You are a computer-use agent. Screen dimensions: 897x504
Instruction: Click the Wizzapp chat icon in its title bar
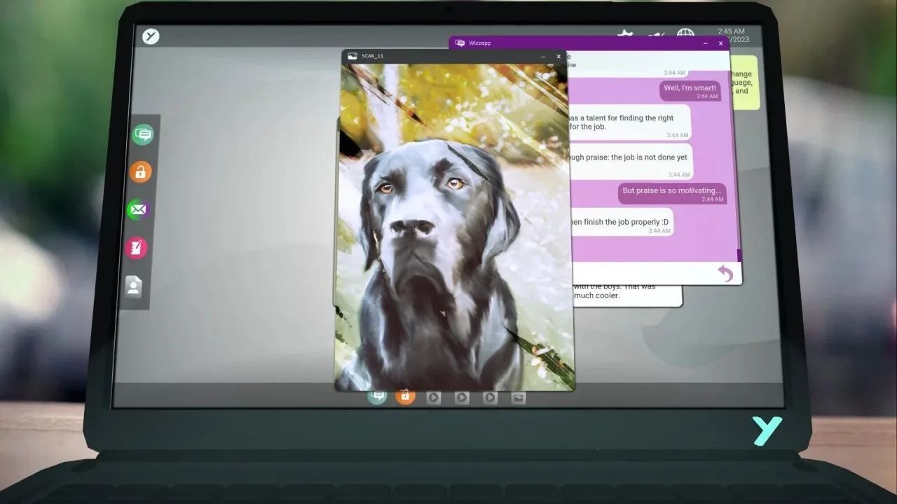coord(460,43)
